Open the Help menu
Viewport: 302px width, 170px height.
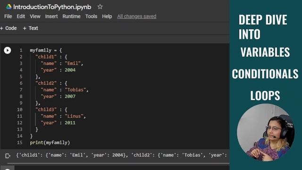(x=107, y=17)
